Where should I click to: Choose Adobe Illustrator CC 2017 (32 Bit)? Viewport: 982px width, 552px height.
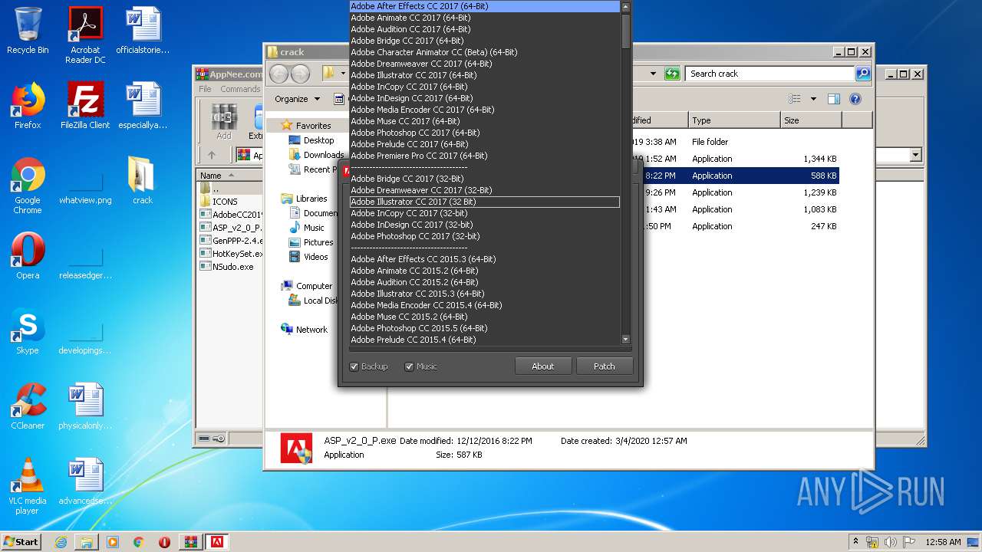point(484,202)
